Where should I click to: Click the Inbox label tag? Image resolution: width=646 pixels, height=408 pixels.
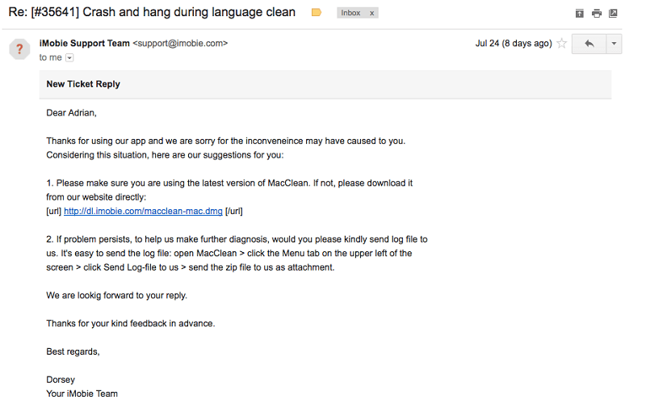(x=350, y=13)
